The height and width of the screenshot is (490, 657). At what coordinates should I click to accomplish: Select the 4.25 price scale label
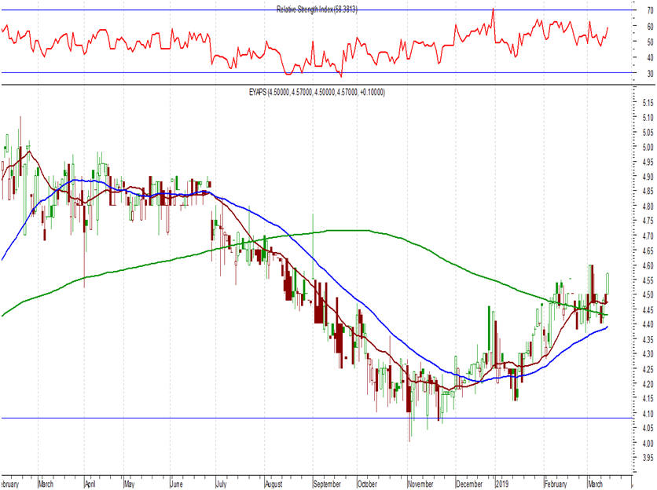tap(648, 369)
